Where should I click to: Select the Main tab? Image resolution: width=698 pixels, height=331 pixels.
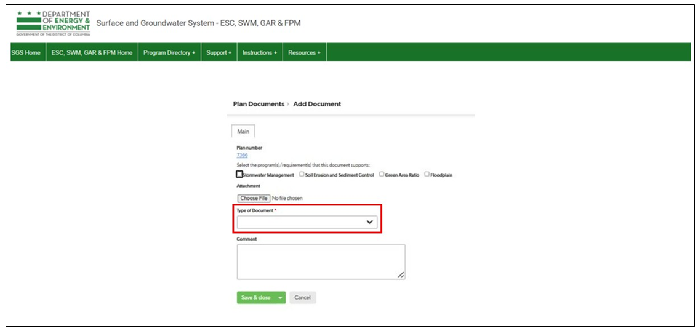pyautogui.click(x=243, y=132)
